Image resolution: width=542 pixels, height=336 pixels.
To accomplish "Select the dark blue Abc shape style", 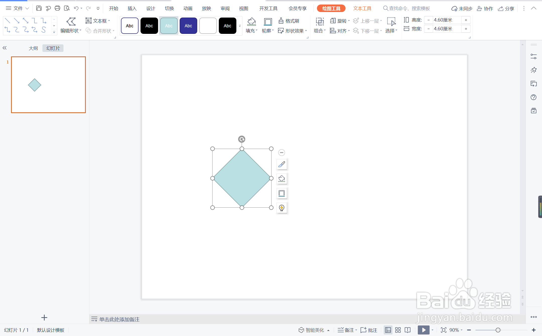I will coord(188,26).
